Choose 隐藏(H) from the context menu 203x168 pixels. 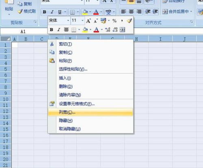click(x=91, y=120)
